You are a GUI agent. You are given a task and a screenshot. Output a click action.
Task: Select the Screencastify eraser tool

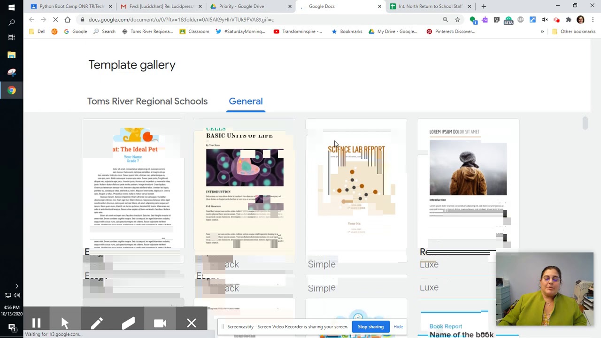(128, 323)
